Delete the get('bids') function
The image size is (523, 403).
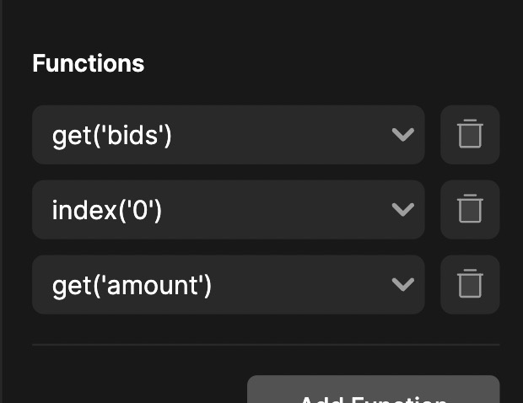coord(470,135)
